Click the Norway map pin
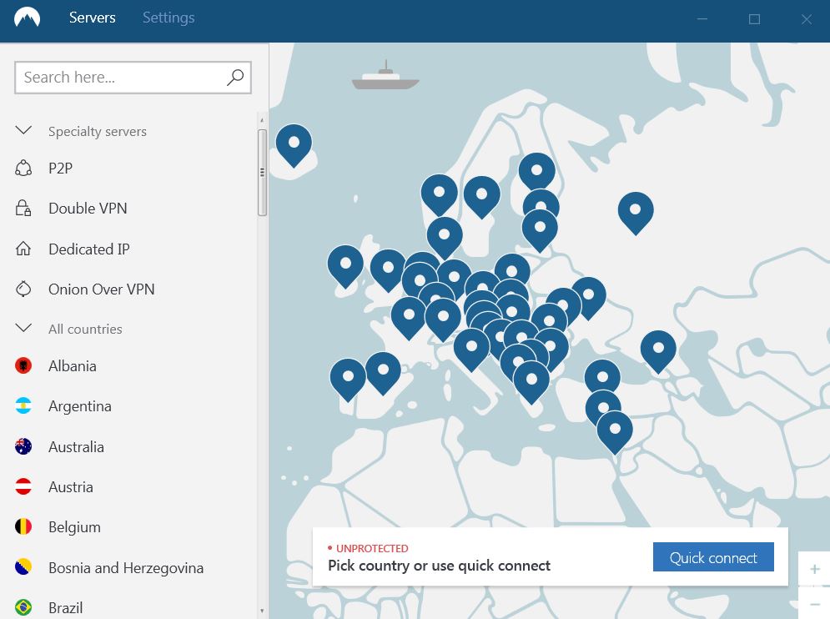830x619 pixels. click(439, 194)
